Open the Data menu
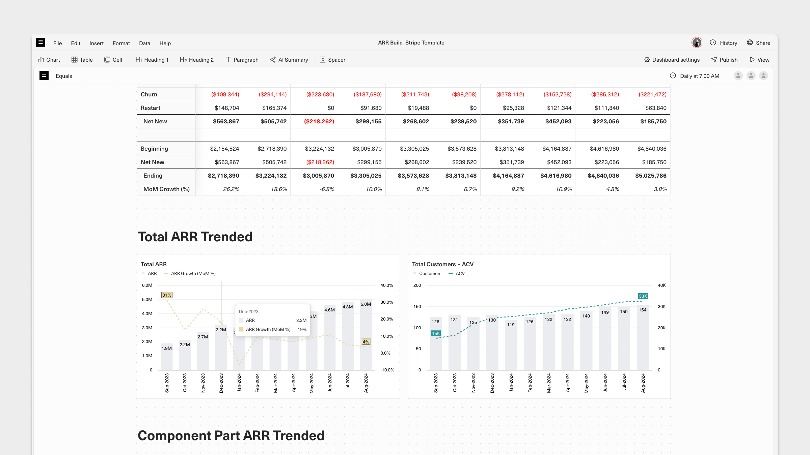The height and width of the screenshot is (455, 810). click(x=144, y=43)
